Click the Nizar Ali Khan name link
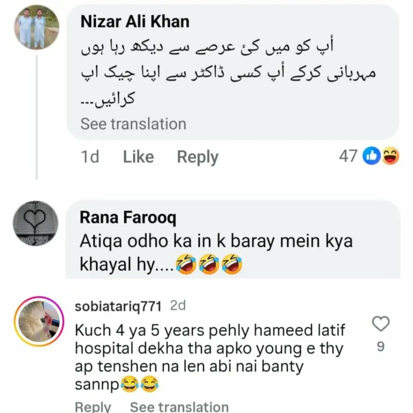 tap(135, 21)
